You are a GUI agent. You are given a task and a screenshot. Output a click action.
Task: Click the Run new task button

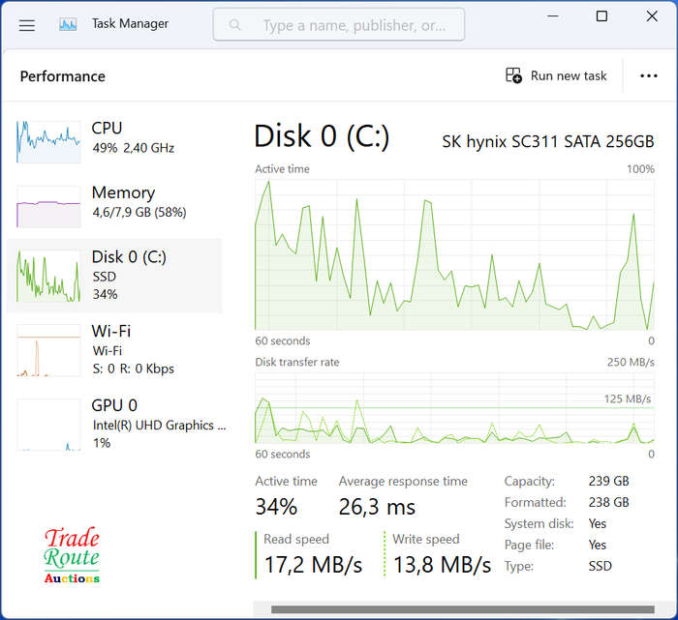tap(557, 75)
